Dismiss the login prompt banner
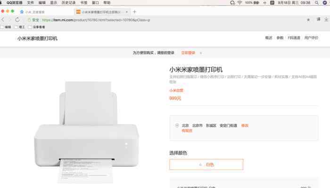Screen dimensions: 330x188 201,53
